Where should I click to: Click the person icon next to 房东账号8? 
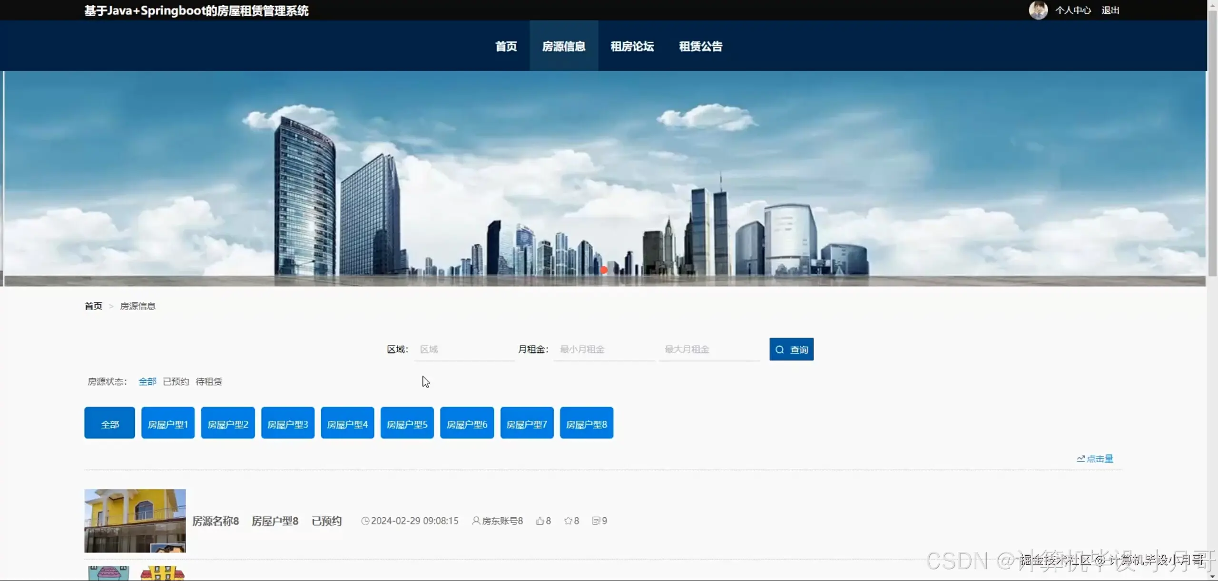[x=476, y=521]
